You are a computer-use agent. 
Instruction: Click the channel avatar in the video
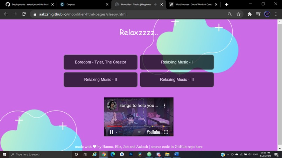pos(112,105)
